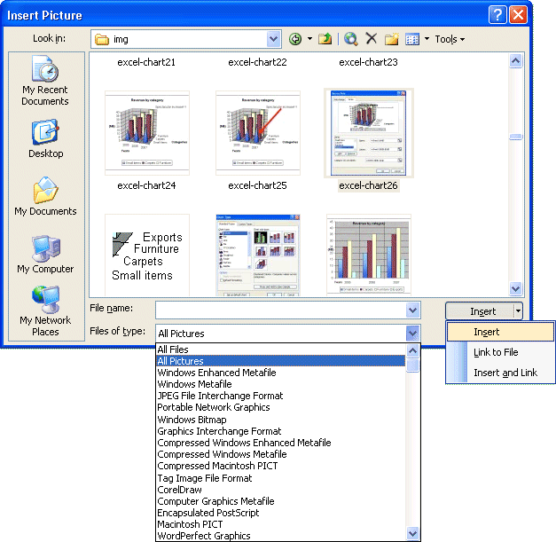This screenshot has width=556, height=542.
Task: Click the type list scrollbar thumb
Action: (412, 366)
